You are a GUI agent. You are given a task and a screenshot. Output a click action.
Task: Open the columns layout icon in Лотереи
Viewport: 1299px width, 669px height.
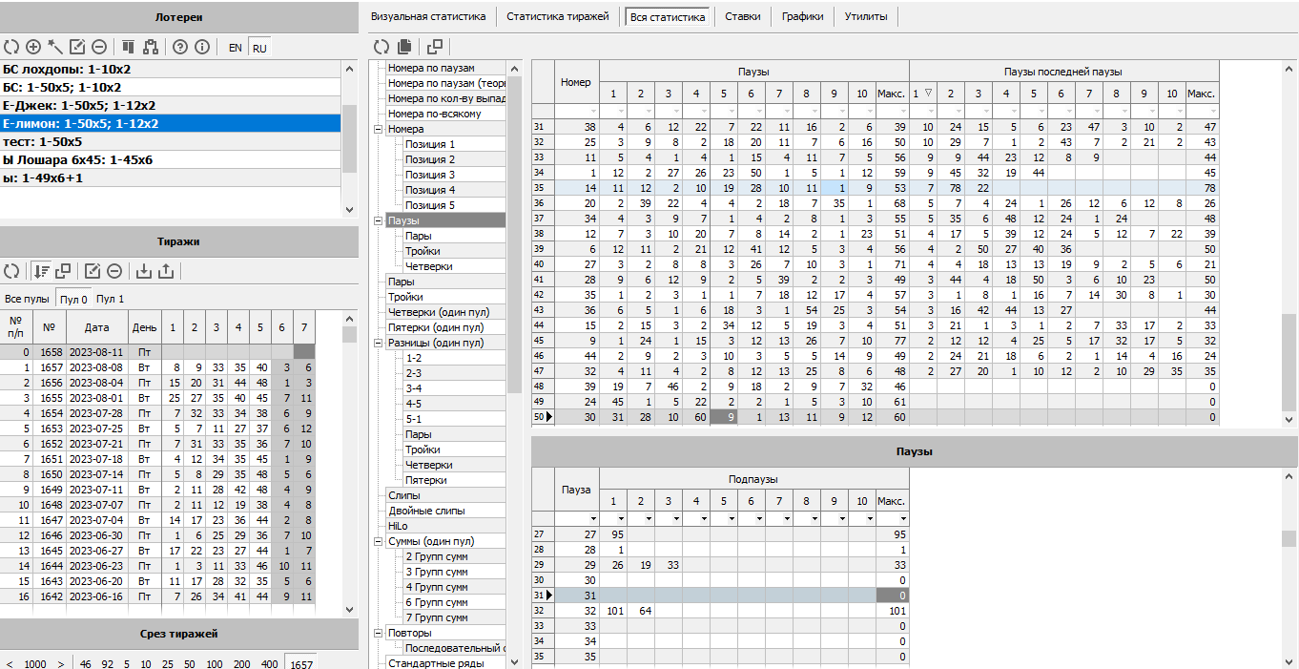[128, 47]
